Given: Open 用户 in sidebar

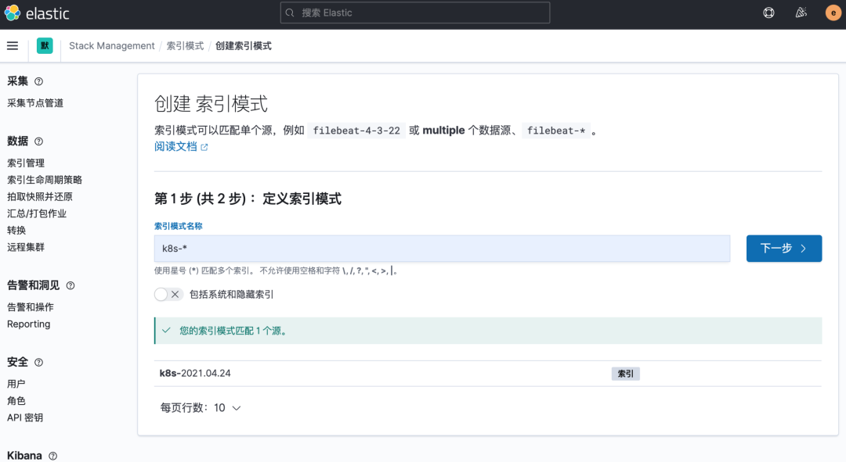Looking at the screenshot, I should pos(16,384).
